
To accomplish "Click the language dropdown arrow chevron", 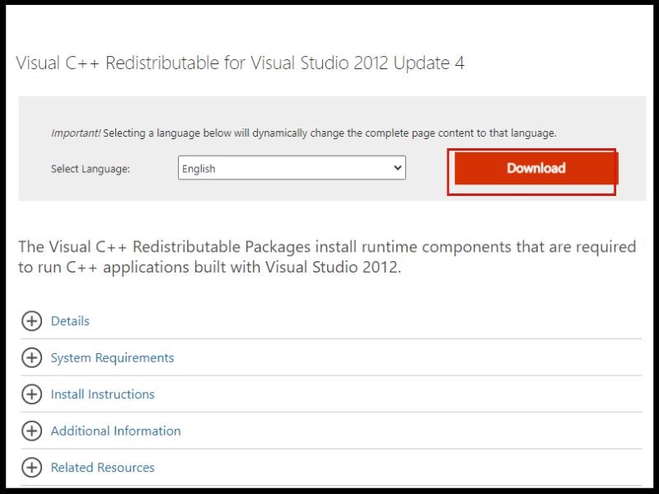I will tap(398, 168).
